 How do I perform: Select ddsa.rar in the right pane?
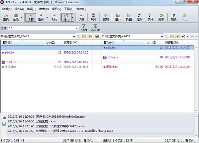click(113, 57)
